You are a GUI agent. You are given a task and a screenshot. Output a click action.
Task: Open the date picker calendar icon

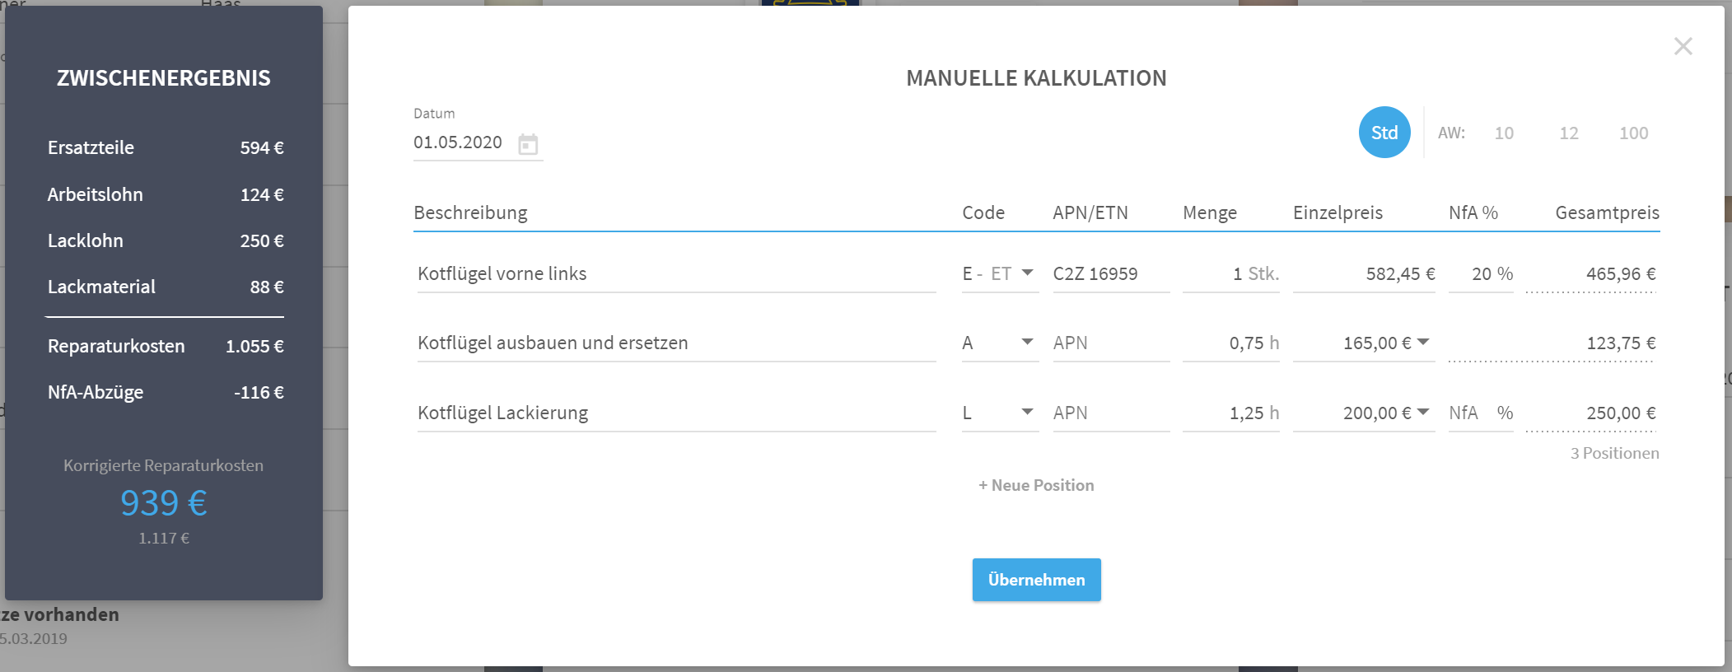coord(528,144)
